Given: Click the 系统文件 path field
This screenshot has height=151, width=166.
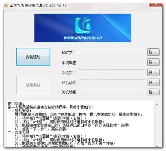Looking at the screenshot, I should [x=112, y=73].
